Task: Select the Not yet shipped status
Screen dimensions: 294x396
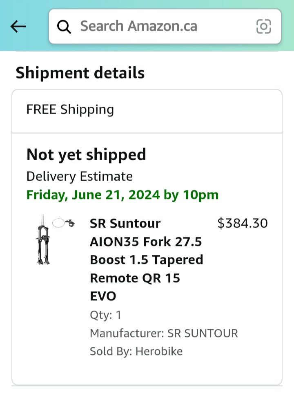Action: pos(86,154)
